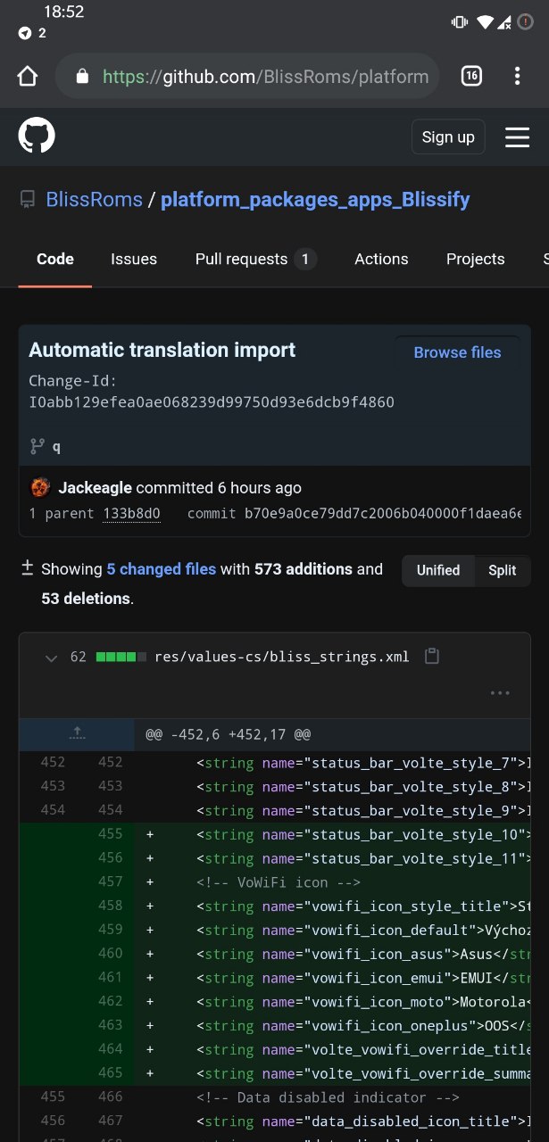Click the diffstat green blocks indicator

(x=121, y=658)
